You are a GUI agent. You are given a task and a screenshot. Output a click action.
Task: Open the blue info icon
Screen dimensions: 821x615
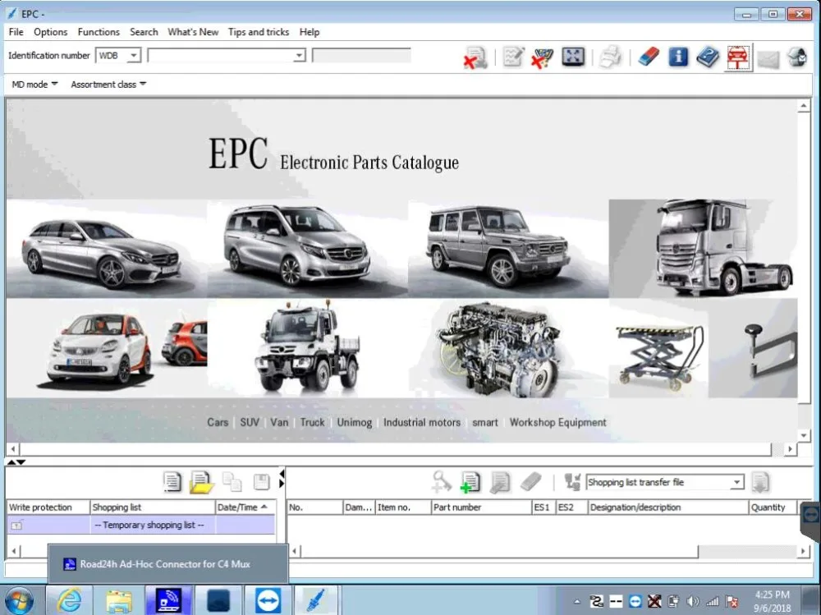click(678, 57)
